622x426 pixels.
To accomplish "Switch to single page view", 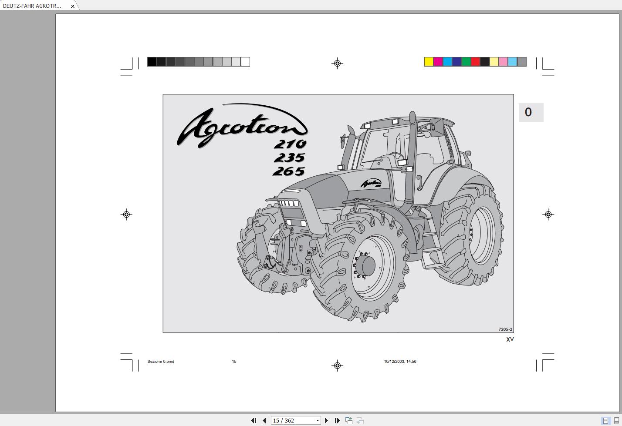I will (x=605, y=420).
